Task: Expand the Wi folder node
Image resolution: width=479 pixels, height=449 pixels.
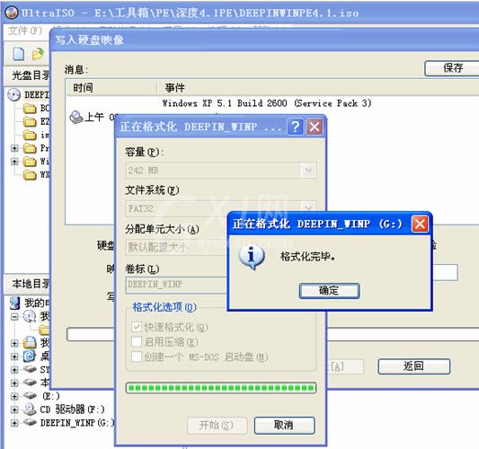Action: [14, 161]
